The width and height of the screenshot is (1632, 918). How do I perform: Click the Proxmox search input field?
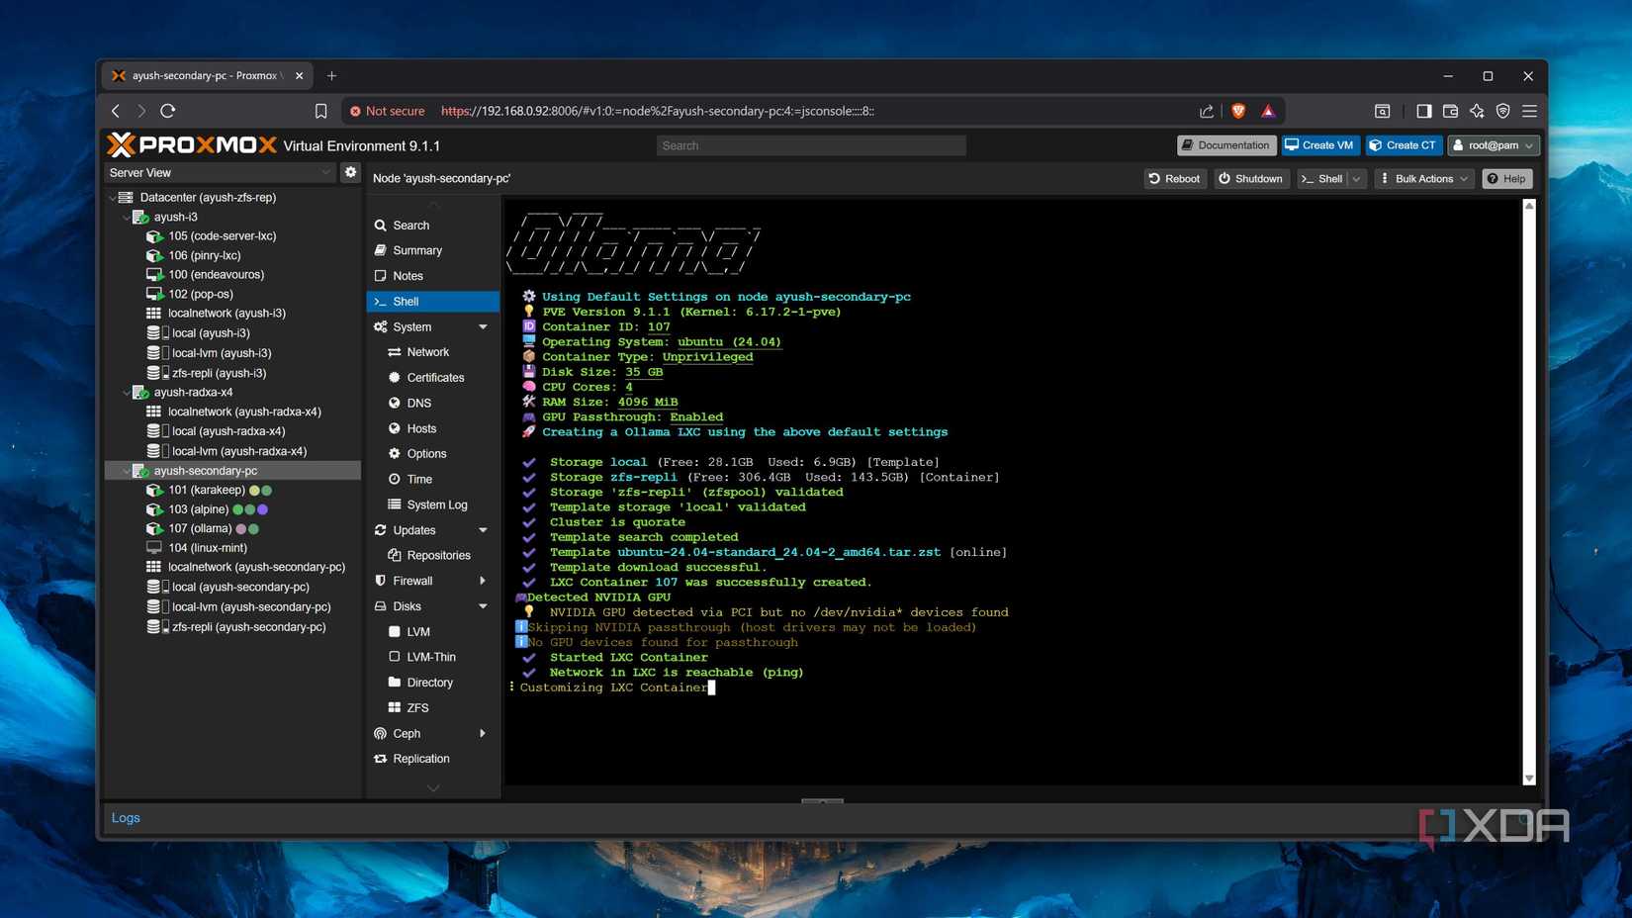click(810, 145)
